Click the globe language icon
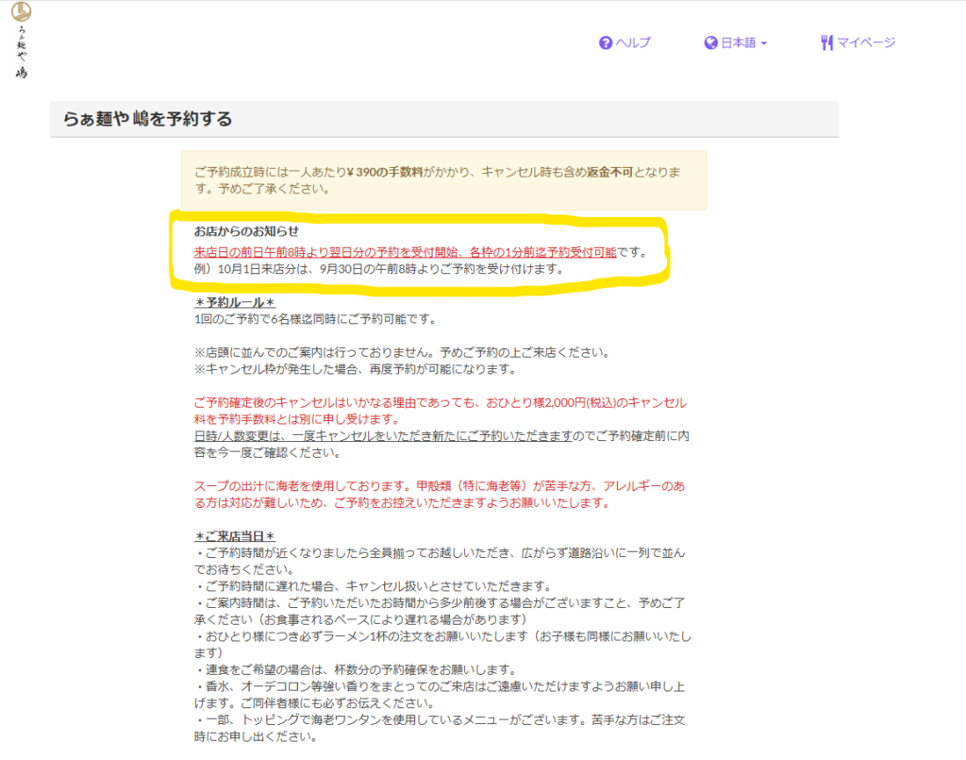 click(711, 42)
